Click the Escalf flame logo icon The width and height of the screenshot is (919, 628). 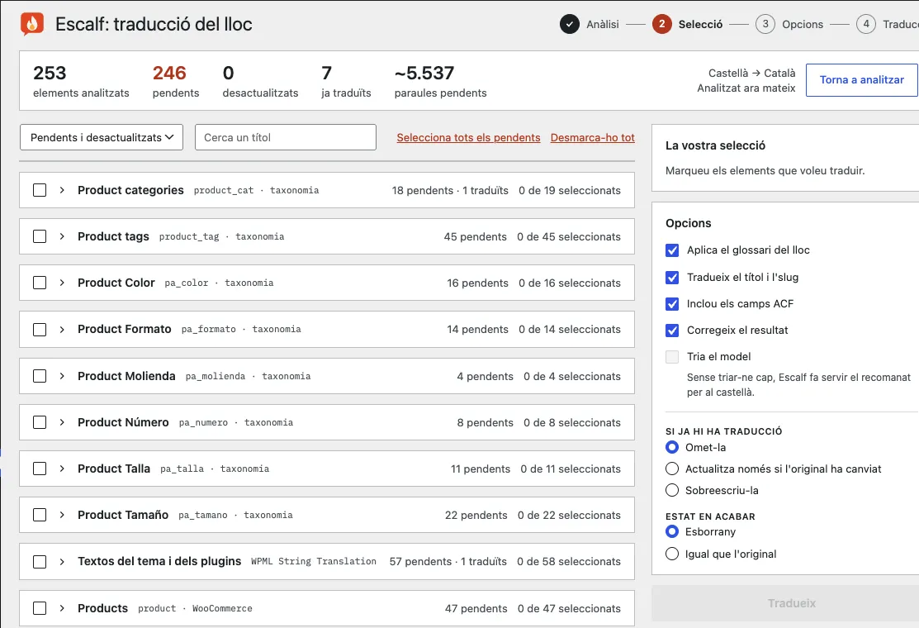point(31,23)
